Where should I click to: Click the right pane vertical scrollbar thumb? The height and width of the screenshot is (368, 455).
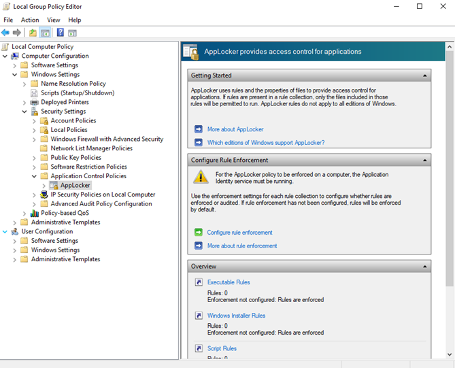[450, 168]
